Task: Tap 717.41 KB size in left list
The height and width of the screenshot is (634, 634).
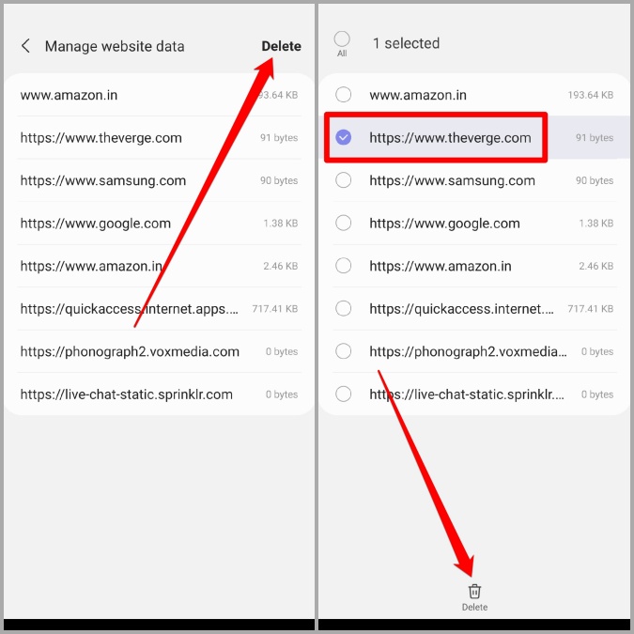Action: [x=275, y=309]
